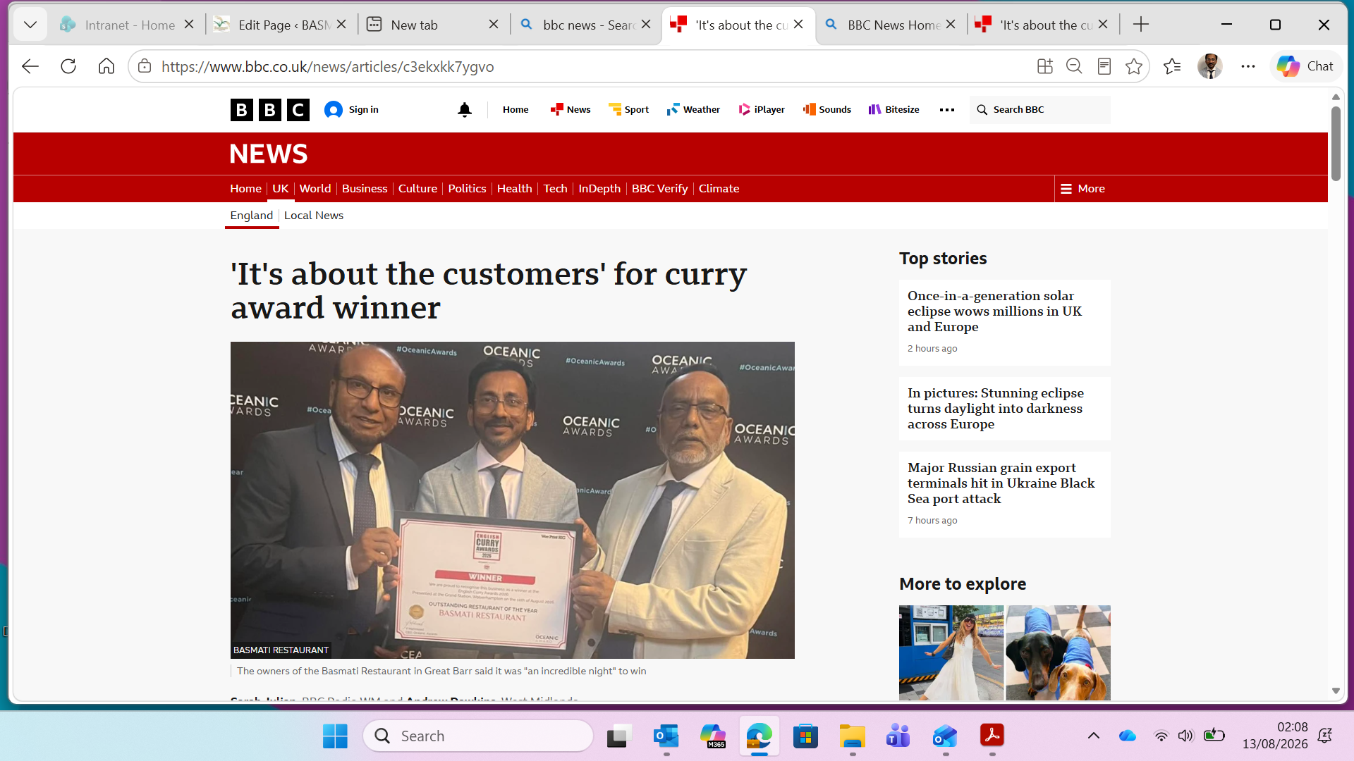
Task: Select InDepth in news menu
Action: pos(599,189)
